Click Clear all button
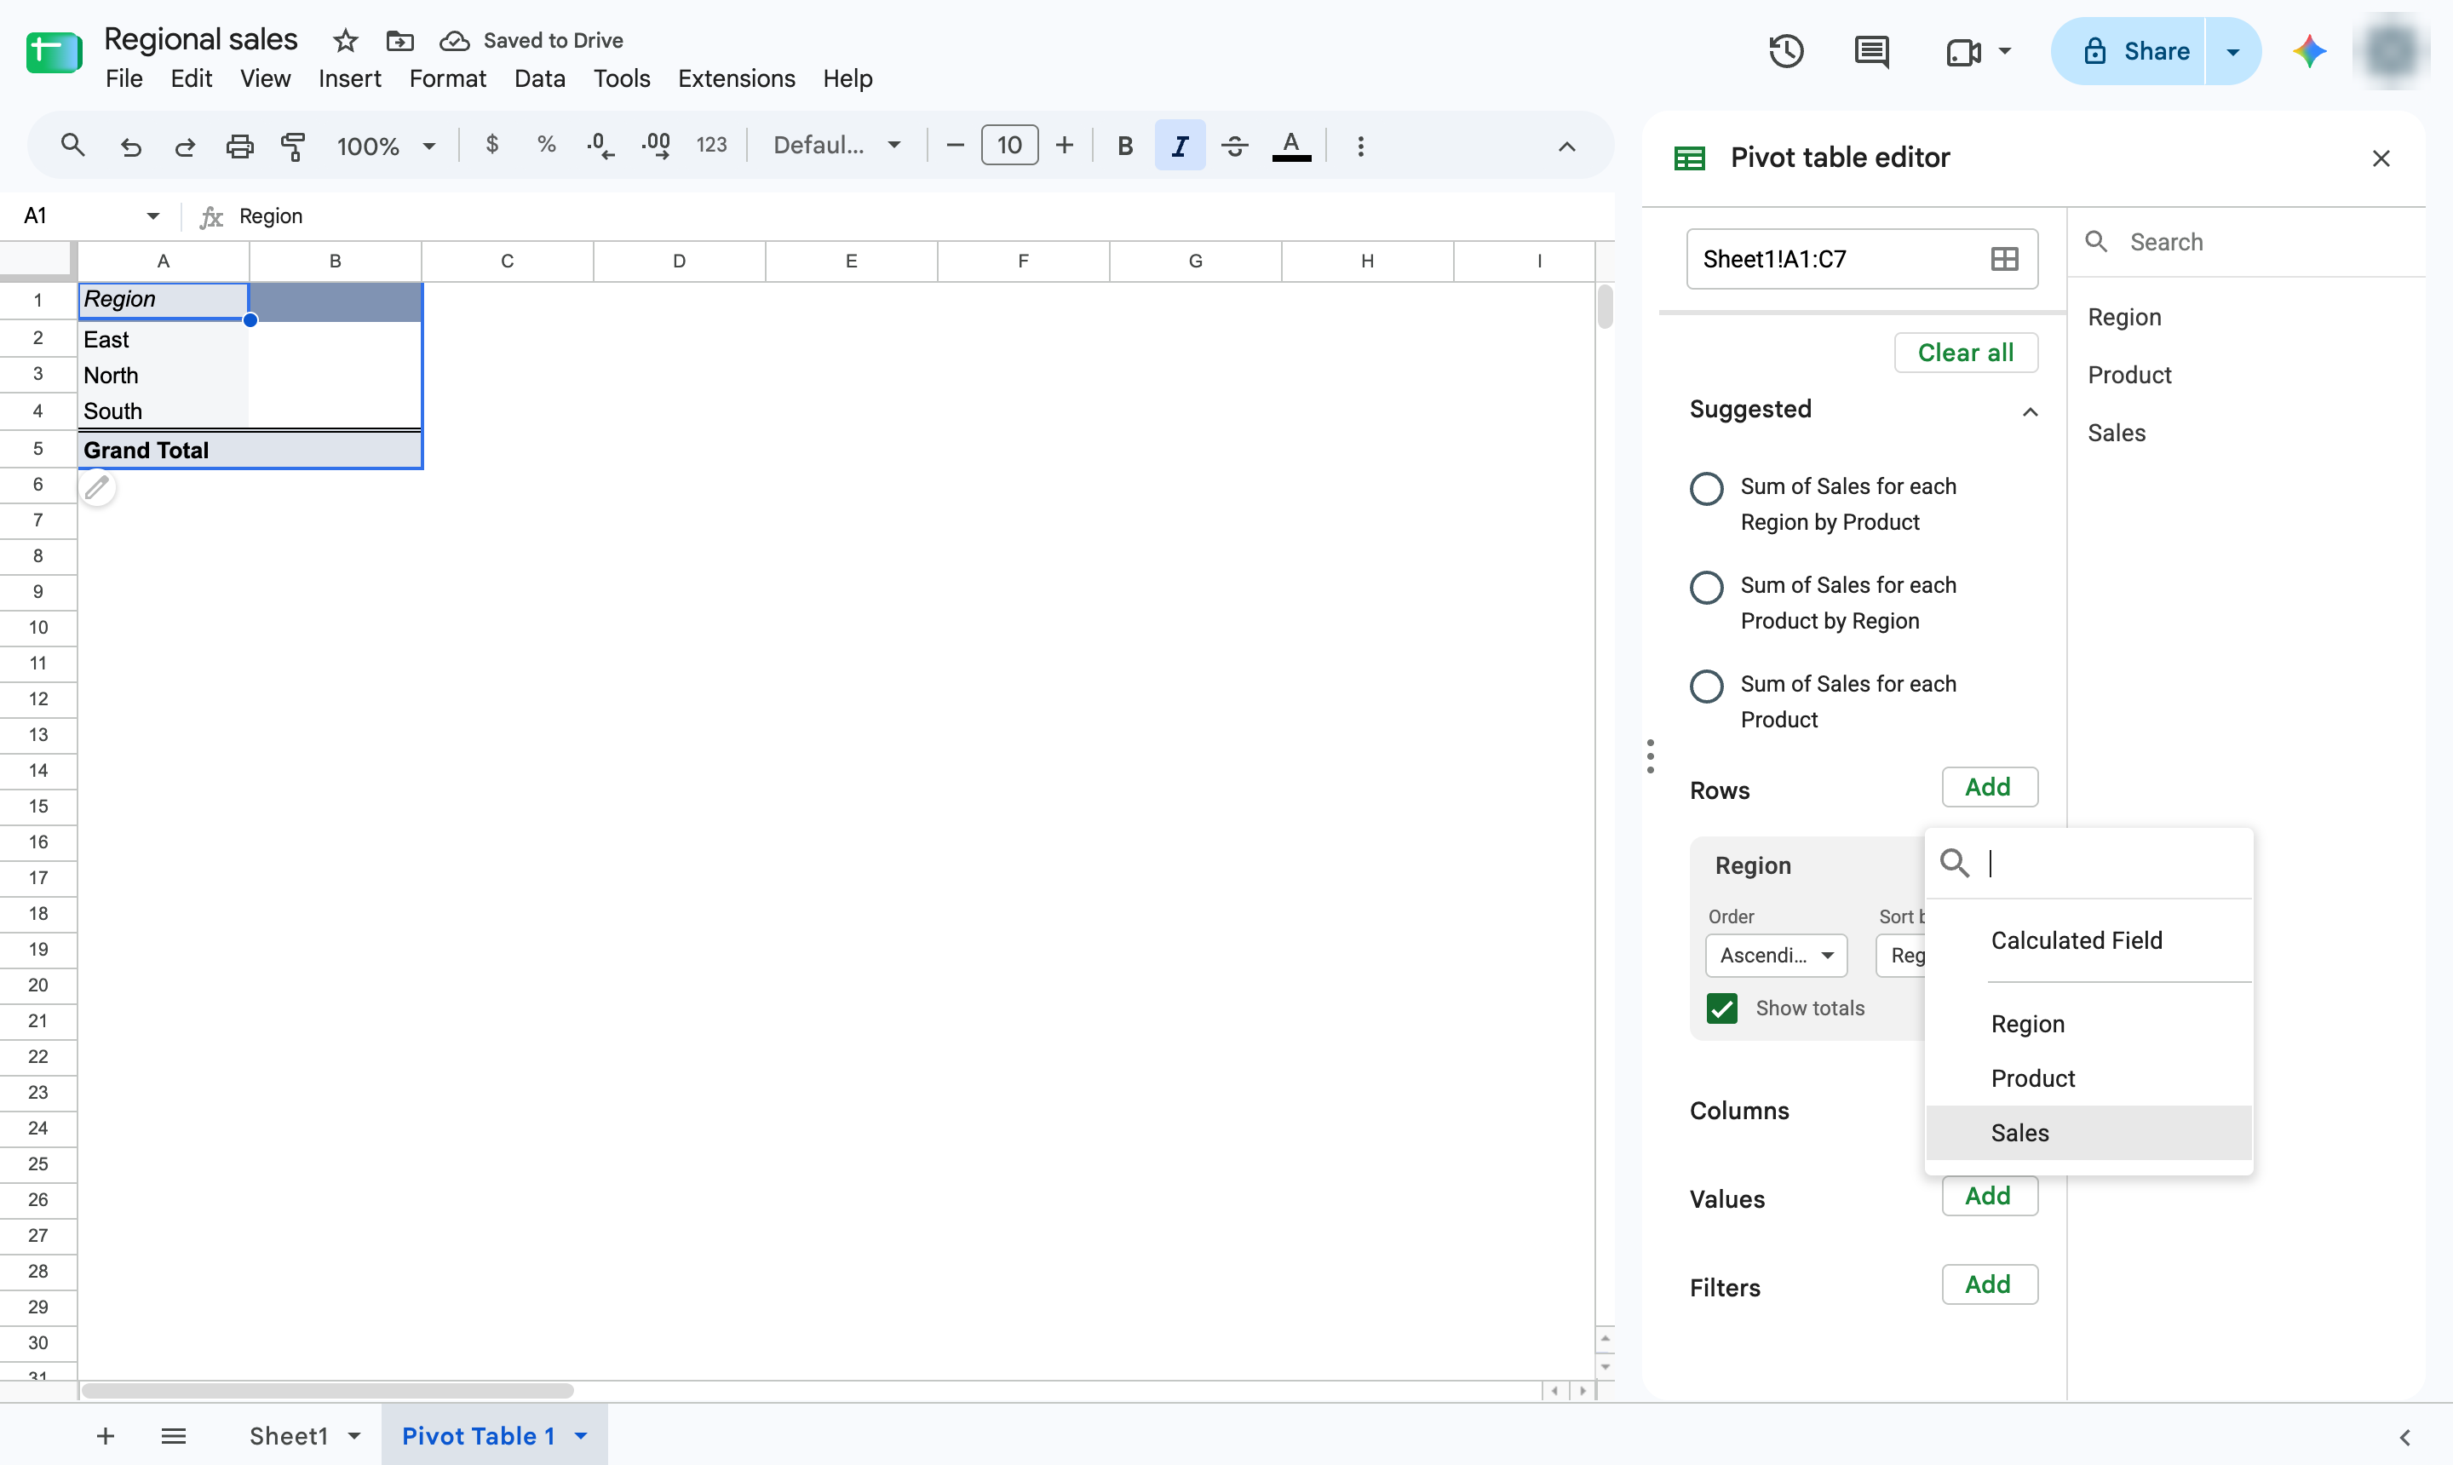Viewport: 2453px width, 1465px height. [x=1965, y=353]
